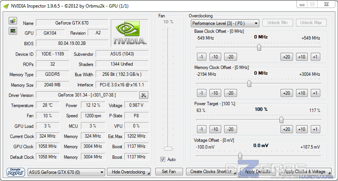Click +10 under Power Target

(302, 129)
